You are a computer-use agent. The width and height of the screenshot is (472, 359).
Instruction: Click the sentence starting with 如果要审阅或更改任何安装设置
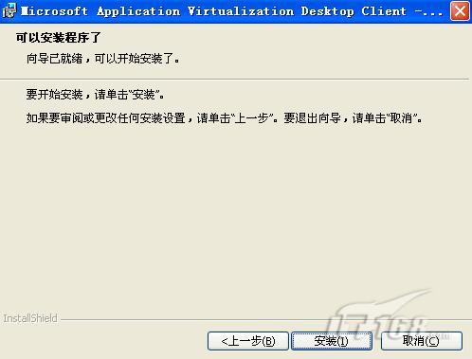(x=225, y=118)
